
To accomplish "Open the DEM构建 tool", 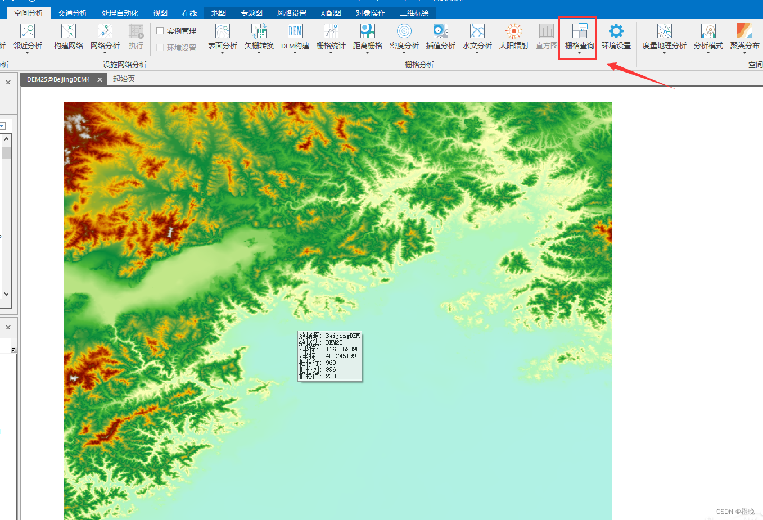I will click(294, 37).
